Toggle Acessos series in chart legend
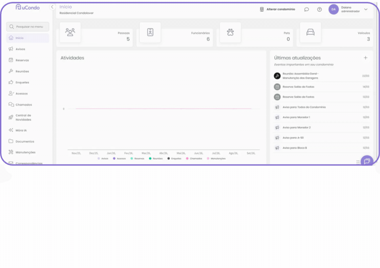 119,159
